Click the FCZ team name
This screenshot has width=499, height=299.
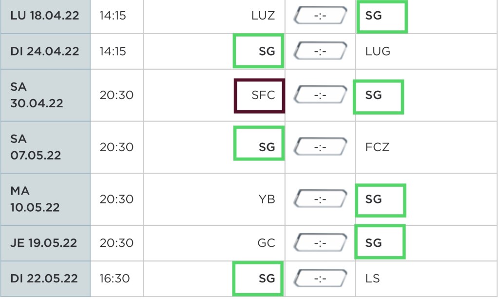[377, 147]
